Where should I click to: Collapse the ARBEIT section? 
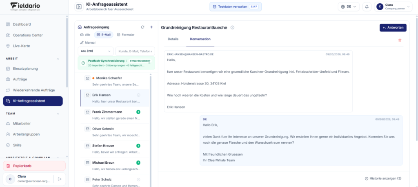tap(58, 59)
